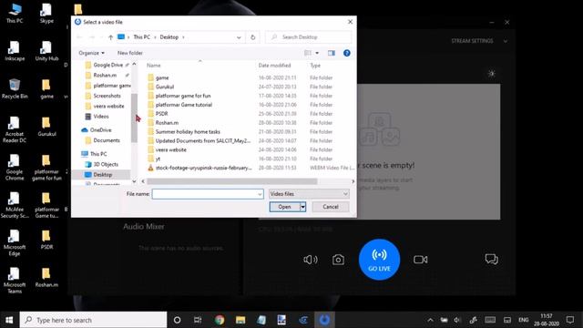The width and height of the screenshot is (583, 328).
Task: Sort by Date modified column header
Action: 274,66
